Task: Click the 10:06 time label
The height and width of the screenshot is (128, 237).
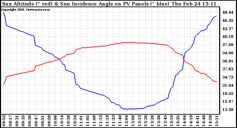Action: tap(55, 121)
